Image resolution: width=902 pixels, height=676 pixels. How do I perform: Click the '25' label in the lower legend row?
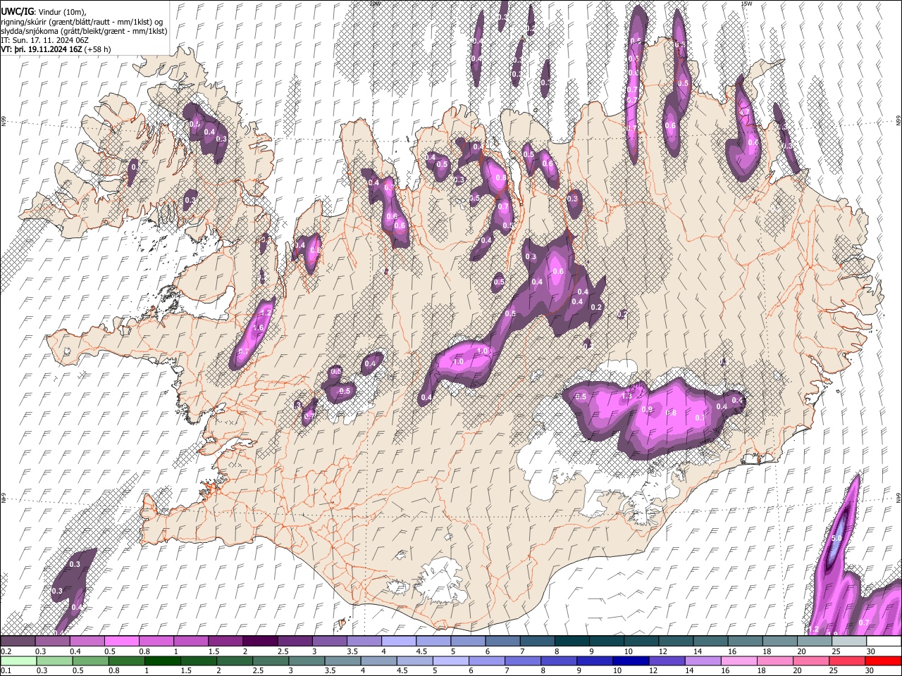click(834, 672)
